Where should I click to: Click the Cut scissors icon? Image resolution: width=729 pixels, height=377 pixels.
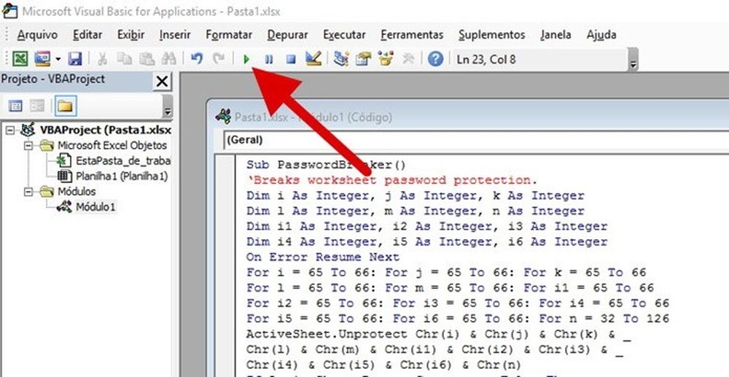(102, 59)
